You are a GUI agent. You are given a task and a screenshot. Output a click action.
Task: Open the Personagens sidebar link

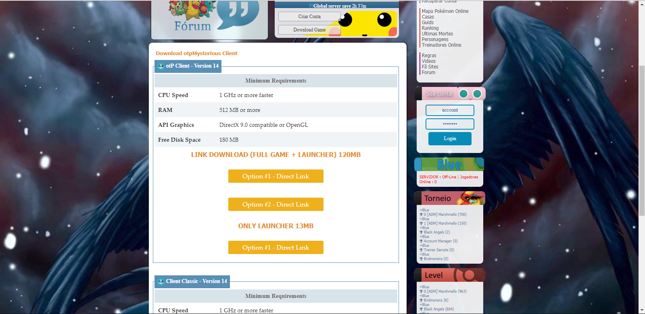435,39
